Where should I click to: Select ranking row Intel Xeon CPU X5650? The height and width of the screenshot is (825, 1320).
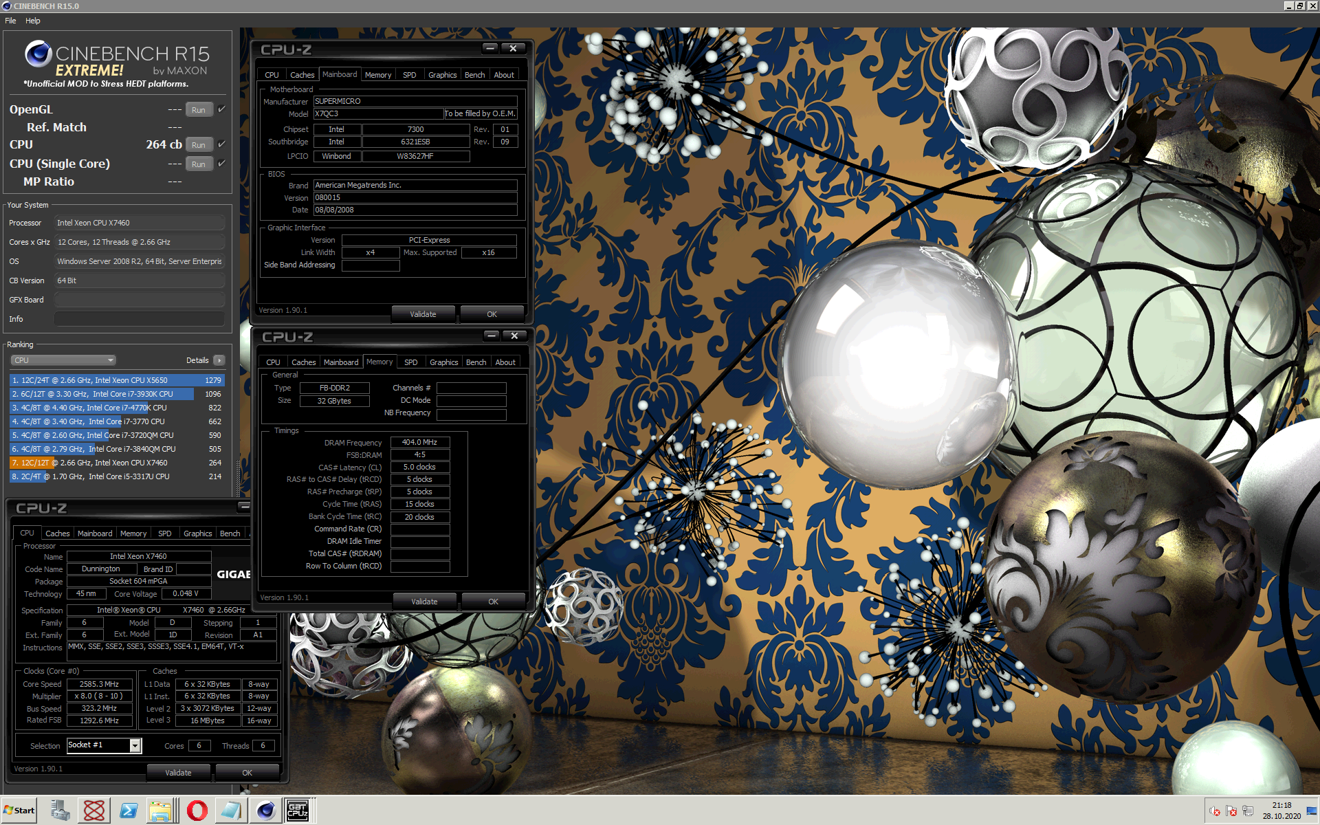pos(117,380)
